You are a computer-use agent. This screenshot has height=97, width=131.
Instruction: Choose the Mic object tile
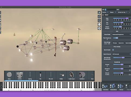tap(41, 75)
